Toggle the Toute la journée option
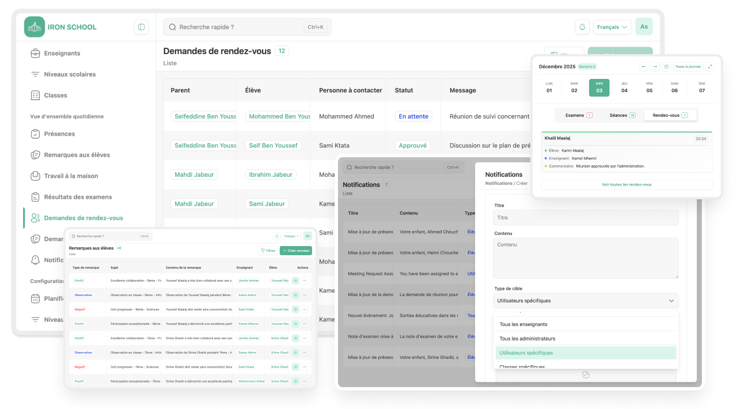Image resolution: width=737 pixels, height=409 pixels. tap(687, 67)
